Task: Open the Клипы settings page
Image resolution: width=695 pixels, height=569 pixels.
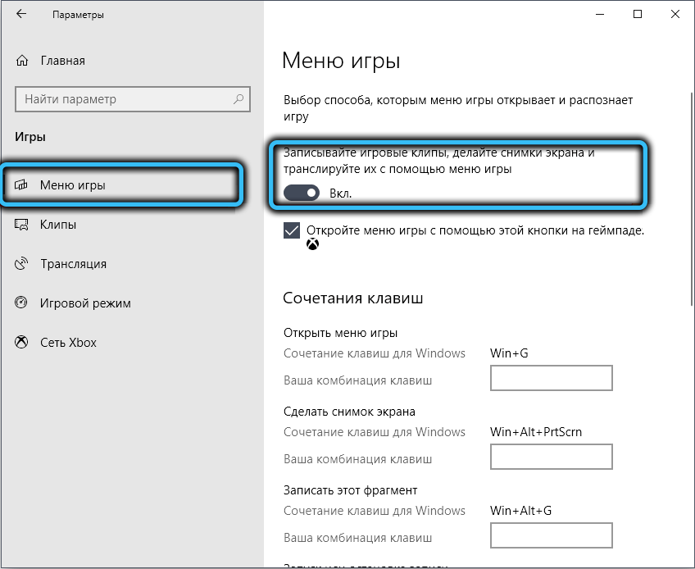Action: click(x=58, y=225)
